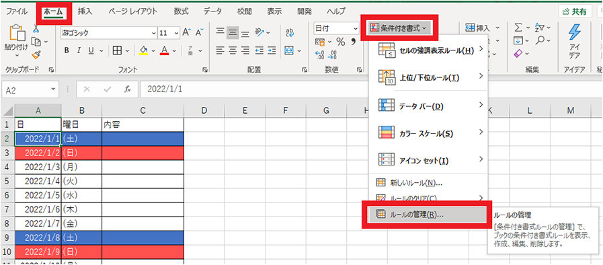Screen dimensions: 603x265
Task: Click the Insert Function fx icon
Action: [x=127, y=89]
